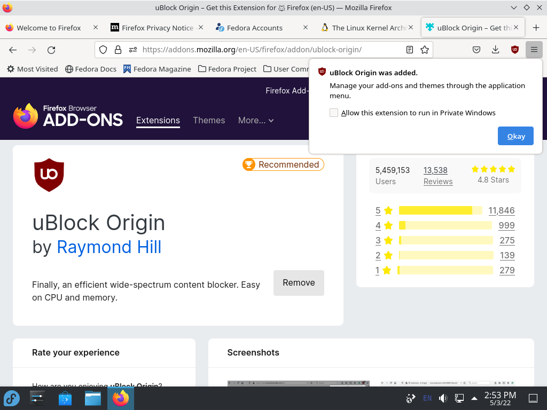Click the 275 three-star reviews count
Image resolution: width=547 pixels, height=410 pixels.
click(x=507, y=240)
